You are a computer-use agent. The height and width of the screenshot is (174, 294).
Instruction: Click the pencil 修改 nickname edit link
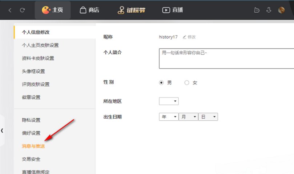[x=189, y=37]
